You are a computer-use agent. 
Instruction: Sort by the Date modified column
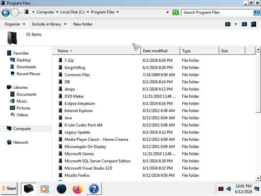pos(161,51)
